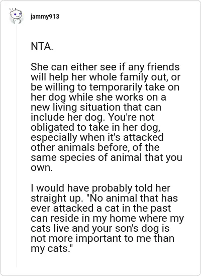Click the line "will help her whole family out, or"
Viewport: 201px width, 276px height.
tap(106, 77)
